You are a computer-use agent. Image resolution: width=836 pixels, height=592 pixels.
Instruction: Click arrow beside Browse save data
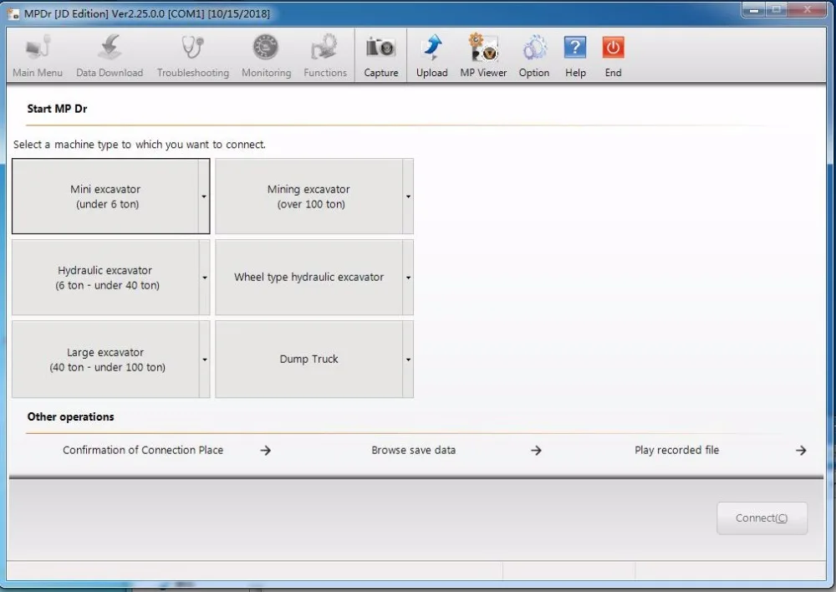coord(537,451)
